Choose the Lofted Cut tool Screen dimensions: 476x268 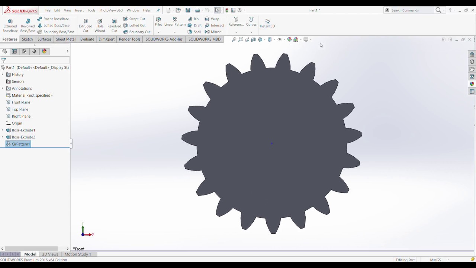pos(134,25)
